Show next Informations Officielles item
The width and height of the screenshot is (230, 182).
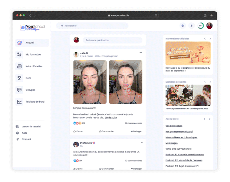(x=210, y=39)
